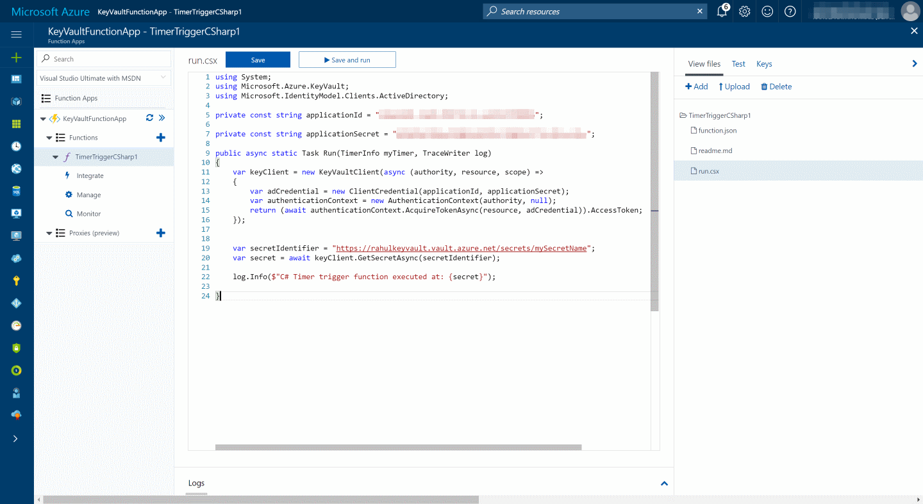Open the Resource groups cube icon
This screenshot has height=504, width=923.
coord(16,101)
